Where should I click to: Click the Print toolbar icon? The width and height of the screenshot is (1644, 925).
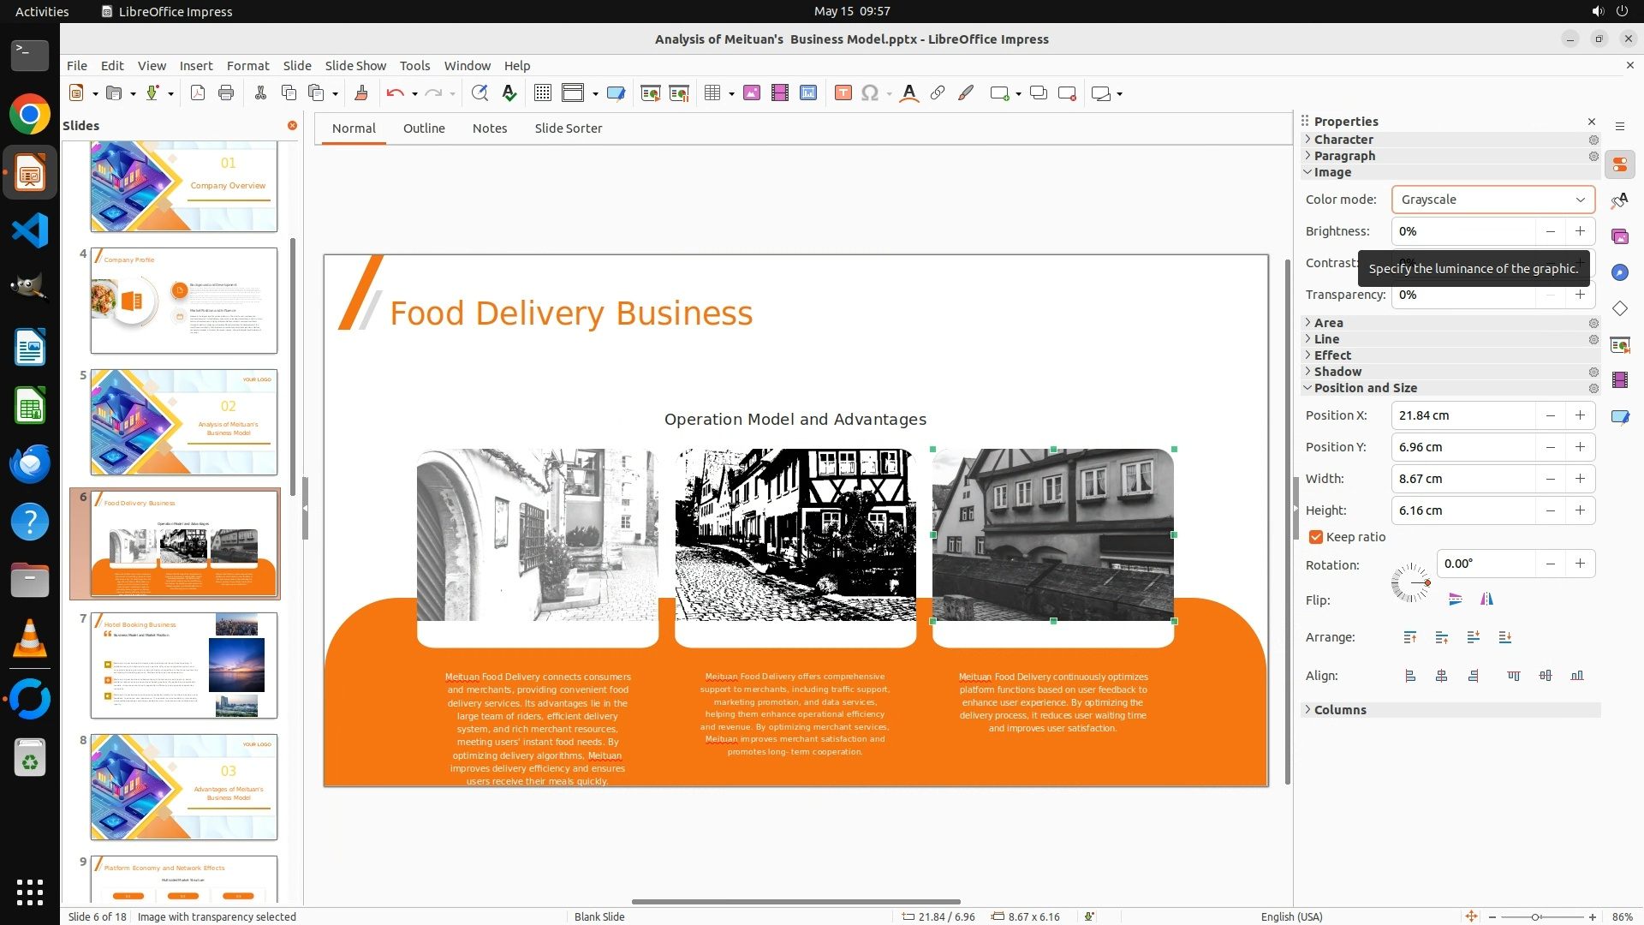click(x=226, y=93)
